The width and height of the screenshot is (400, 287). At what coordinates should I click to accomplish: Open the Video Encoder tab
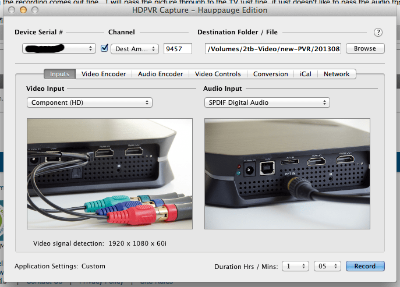point(104,74)
